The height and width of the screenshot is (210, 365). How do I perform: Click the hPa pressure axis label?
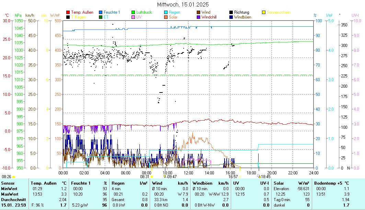(18, 15)
